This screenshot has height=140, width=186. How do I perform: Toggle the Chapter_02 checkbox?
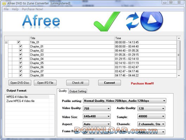click(20, 51)
